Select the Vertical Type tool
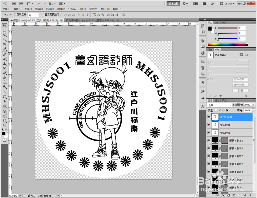Viewport: 257px width, 198px height. pyautogui.click(x=5, y=97)
